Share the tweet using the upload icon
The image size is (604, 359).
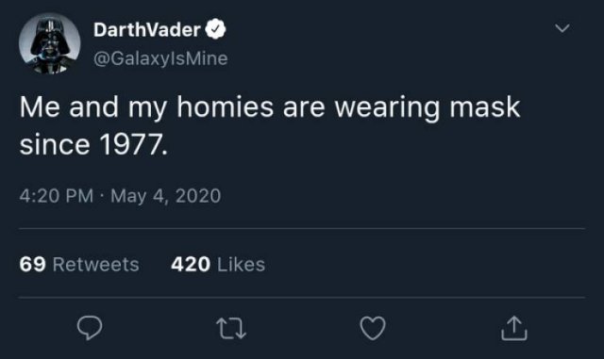(x=513, y=328)
